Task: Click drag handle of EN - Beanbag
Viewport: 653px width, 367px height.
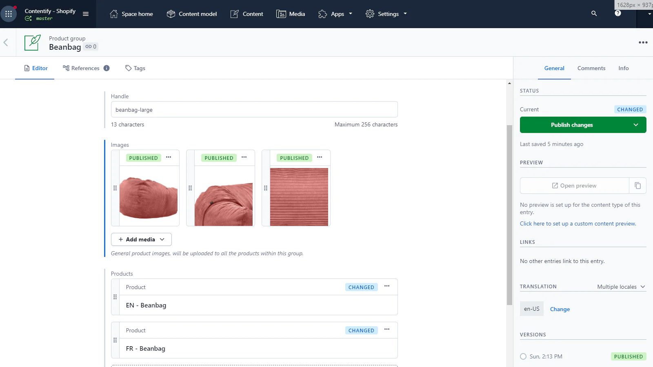Action: coord(115,297)
